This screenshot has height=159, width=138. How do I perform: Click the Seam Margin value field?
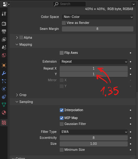pyautogui.click(x=98, y=29)
